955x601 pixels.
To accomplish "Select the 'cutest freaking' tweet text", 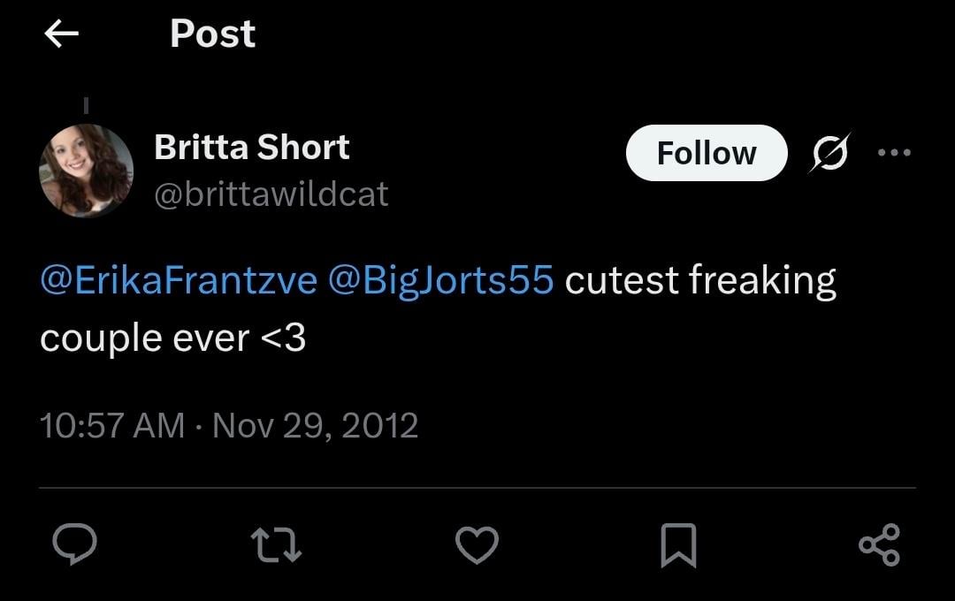I will [700, 281].
